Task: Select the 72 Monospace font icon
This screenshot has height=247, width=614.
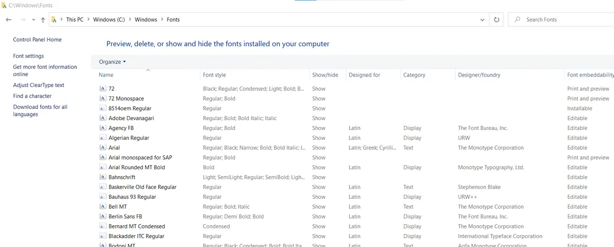Action: pyautogui.click(x=103, y=98)
